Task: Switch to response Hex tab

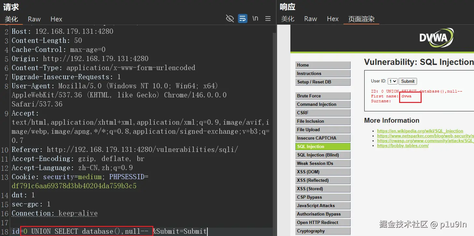Action: tap(333, 19)
